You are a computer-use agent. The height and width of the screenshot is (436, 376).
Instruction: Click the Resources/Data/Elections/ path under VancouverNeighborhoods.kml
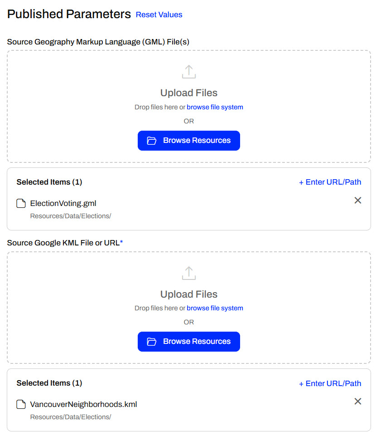coord(71,417)
